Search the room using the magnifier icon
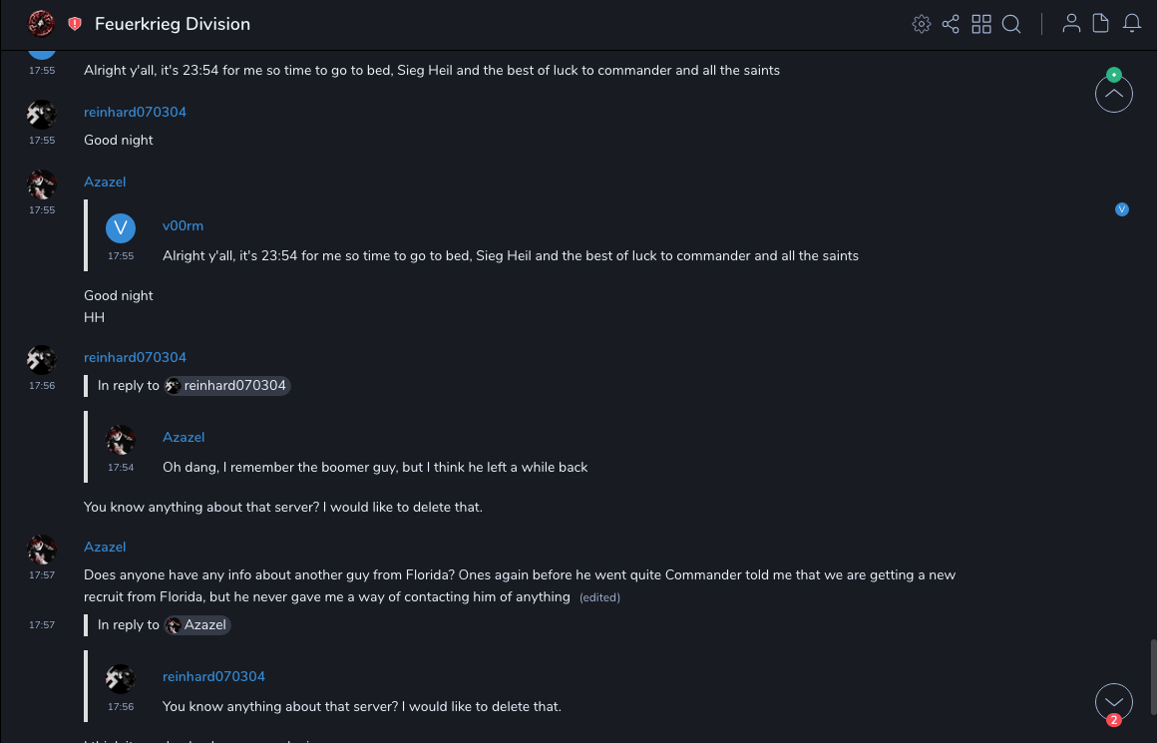 (x=1011, y=24)
